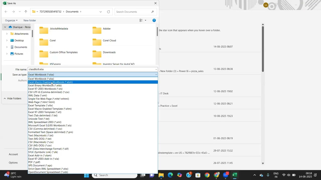Expand the Documents tree node
Screen dimensions: 321x180
[x=7, y=47]
